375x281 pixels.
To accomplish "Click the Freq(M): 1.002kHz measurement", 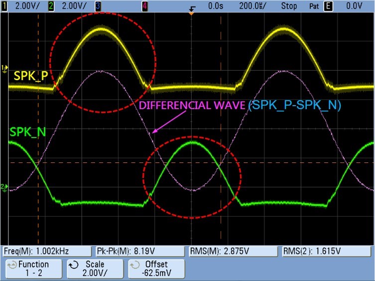I will click(x=47, y=251).
